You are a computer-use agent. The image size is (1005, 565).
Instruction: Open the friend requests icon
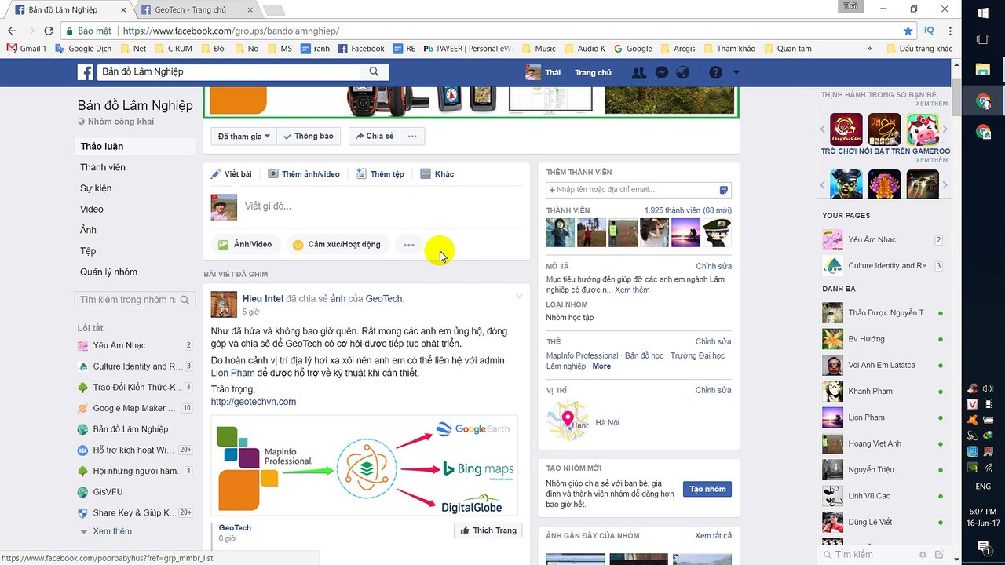[639, 72]
